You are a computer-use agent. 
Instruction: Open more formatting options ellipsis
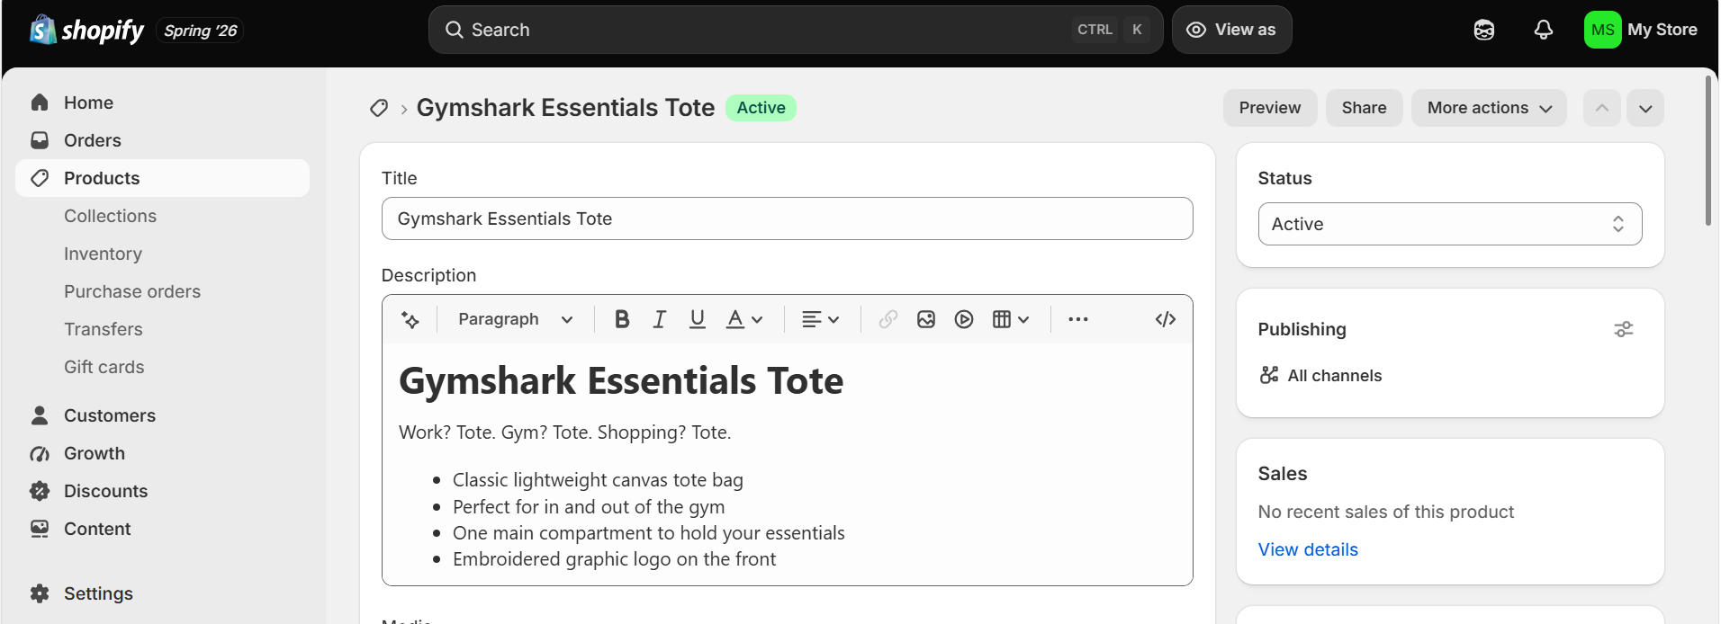point(1078,319)
